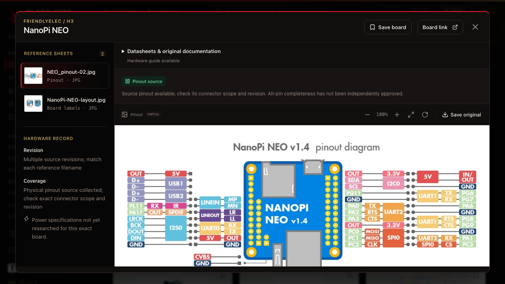Expand image to fullscreen view
This screenshot has height=284, width=505.
[411, 114]
